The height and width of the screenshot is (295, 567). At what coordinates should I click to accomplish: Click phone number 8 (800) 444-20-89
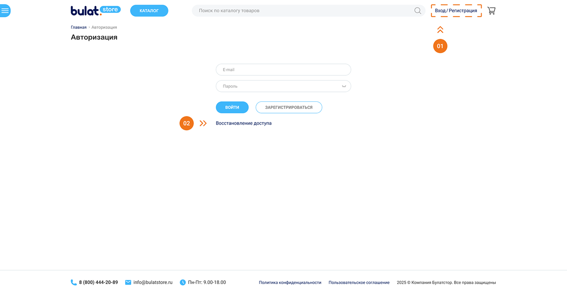tap(98, 282)
